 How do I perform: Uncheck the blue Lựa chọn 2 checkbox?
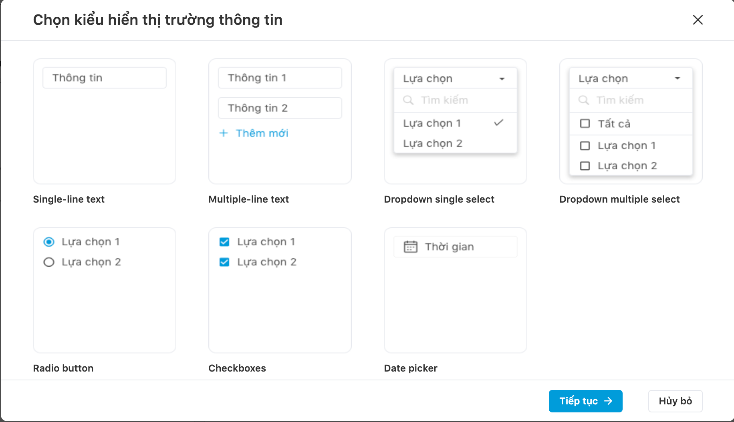[x=224, y=262]
